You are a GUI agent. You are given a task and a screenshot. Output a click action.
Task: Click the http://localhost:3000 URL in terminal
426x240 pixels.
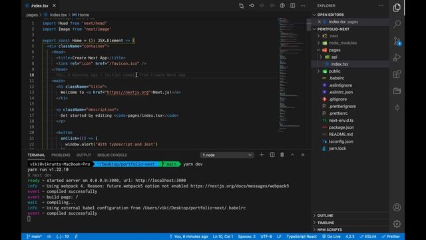click(160, 181)
